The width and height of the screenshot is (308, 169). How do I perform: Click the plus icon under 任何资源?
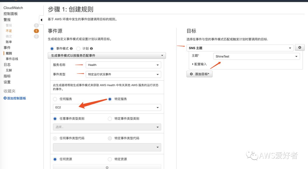tap(107, 167)
